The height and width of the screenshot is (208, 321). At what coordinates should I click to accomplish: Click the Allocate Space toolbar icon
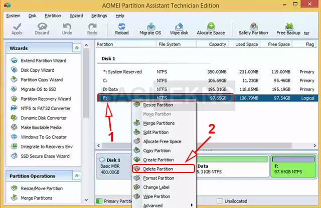click(x=211, y=29)
